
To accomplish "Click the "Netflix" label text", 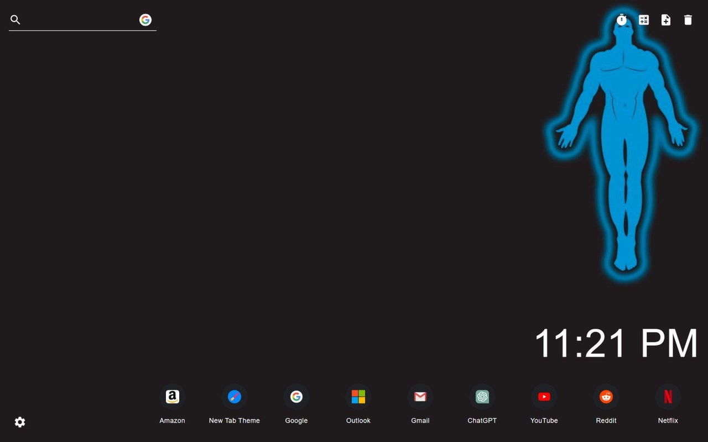I will tap(668, 420).
